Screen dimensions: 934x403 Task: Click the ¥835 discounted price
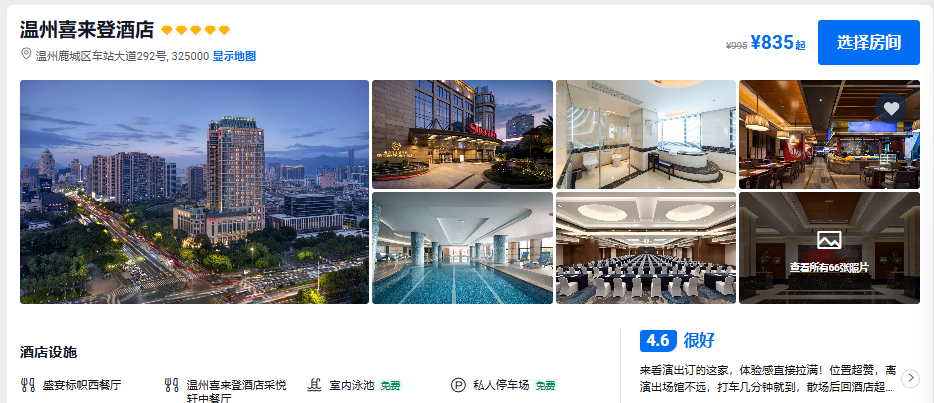click(x=772, y=42)
